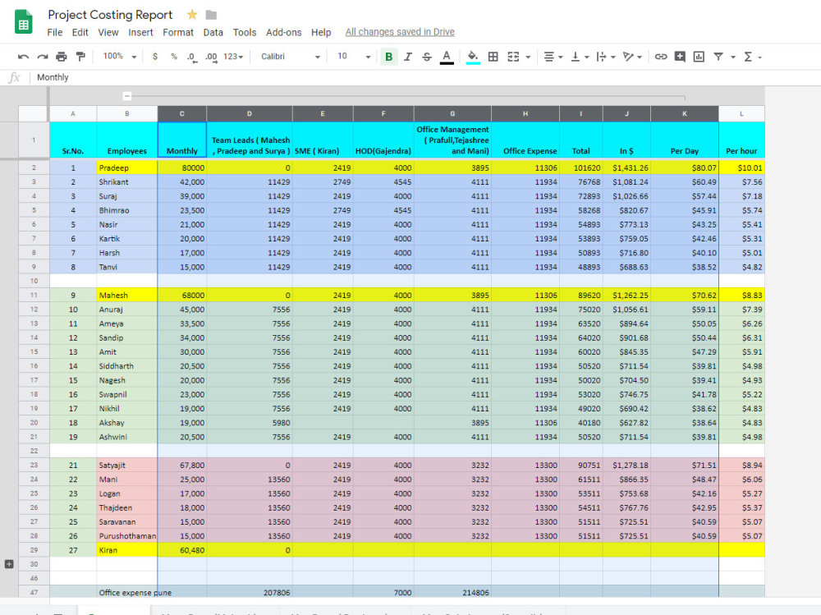Screen dimensions: 821x615
Task: Click the move to folder icon
Action: click(211, 15)
